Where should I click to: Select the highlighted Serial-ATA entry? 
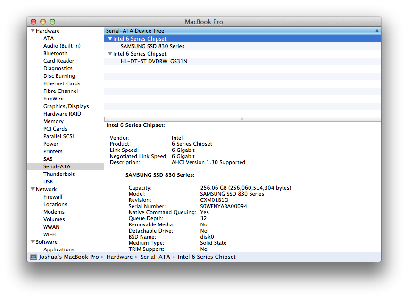click(x=65, y=166)
